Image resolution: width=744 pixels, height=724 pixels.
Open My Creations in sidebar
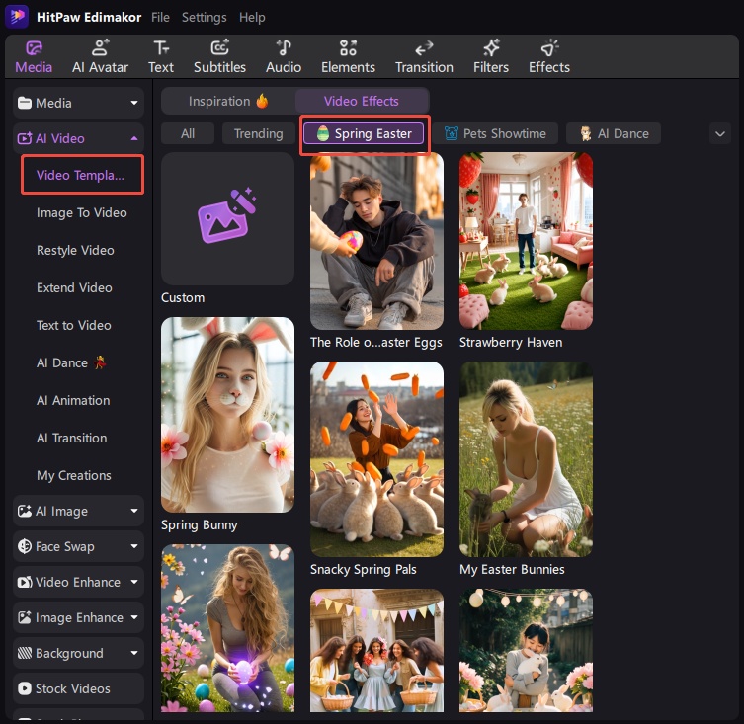click(74, 475)
